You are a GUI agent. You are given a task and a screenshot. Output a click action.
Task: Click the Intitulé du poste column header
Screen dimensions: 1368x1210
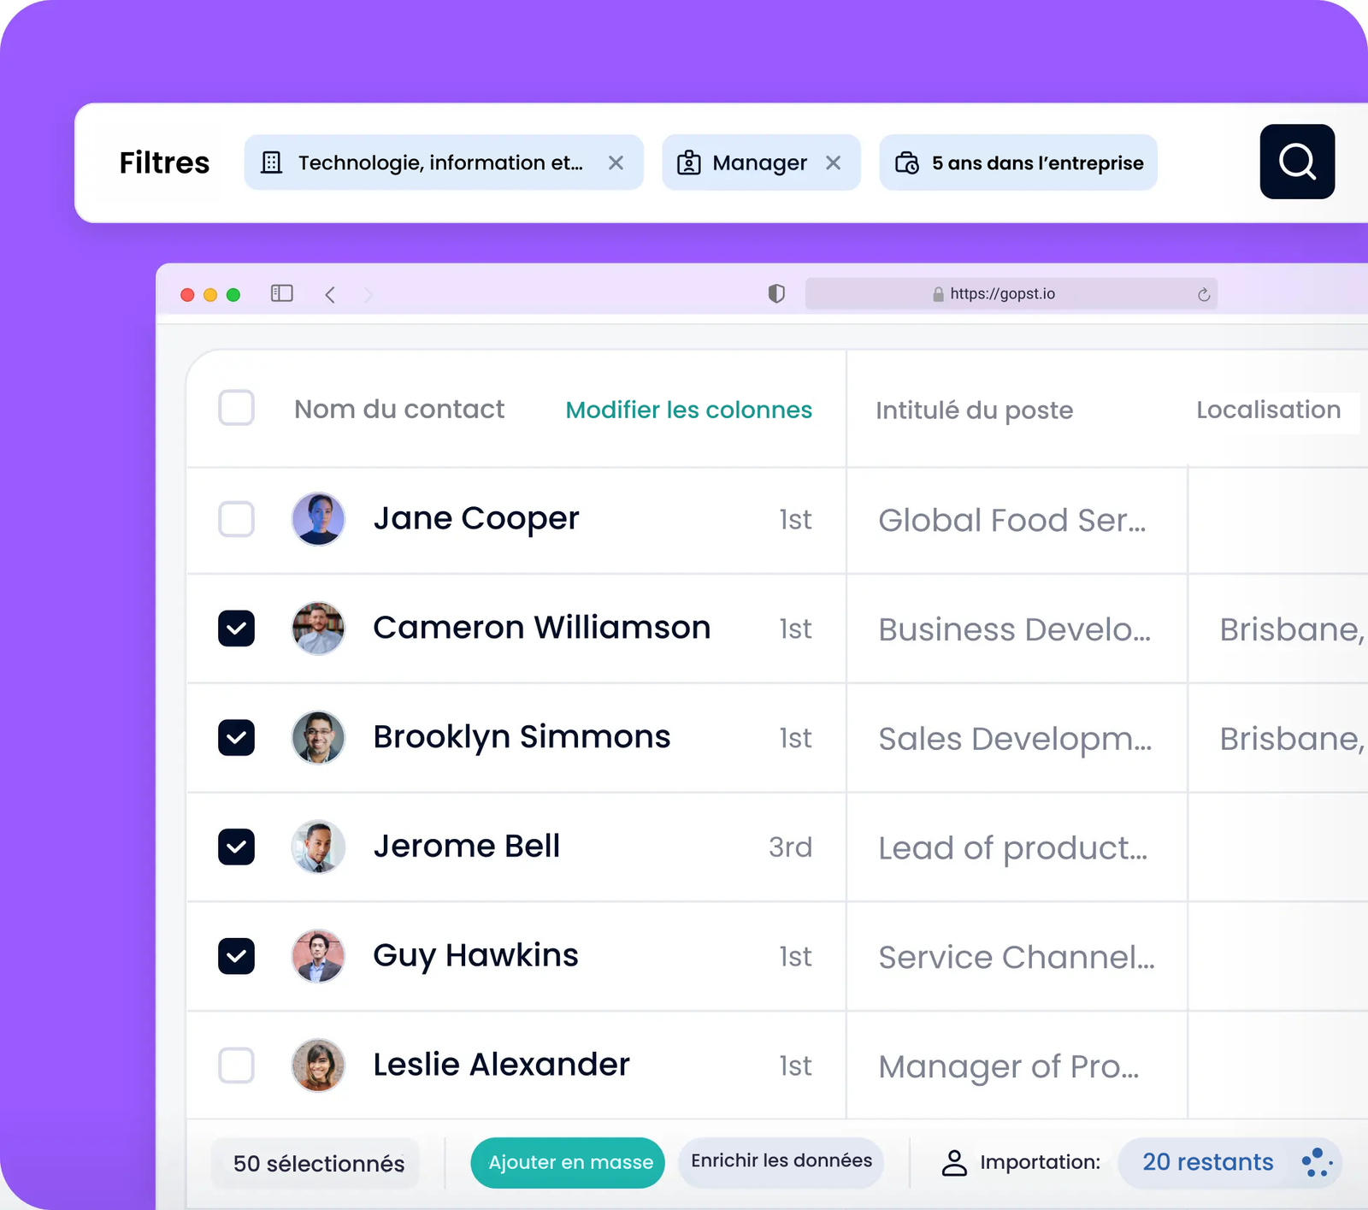pyautogui.click(x=974, y=410)
